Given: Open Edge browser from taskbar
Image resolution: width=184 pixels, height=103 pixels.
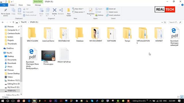Looking at the screenshot, I should click(x=29, y=101).
